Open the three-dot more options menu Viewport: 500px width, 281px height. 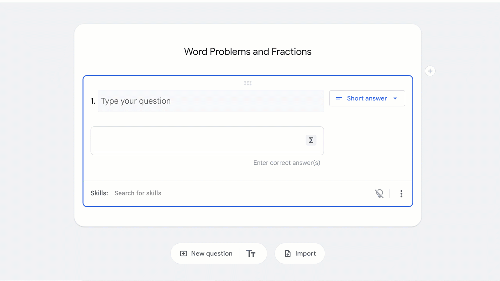(401, 194)
